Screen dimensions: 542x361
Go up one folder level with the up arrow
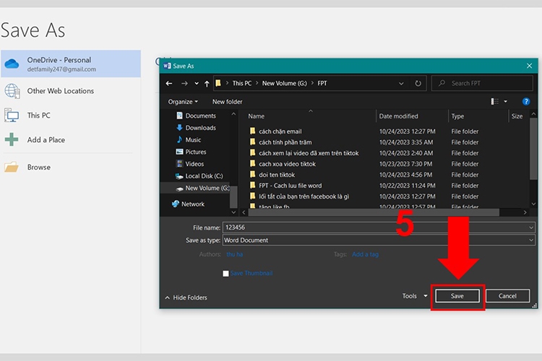207,83
